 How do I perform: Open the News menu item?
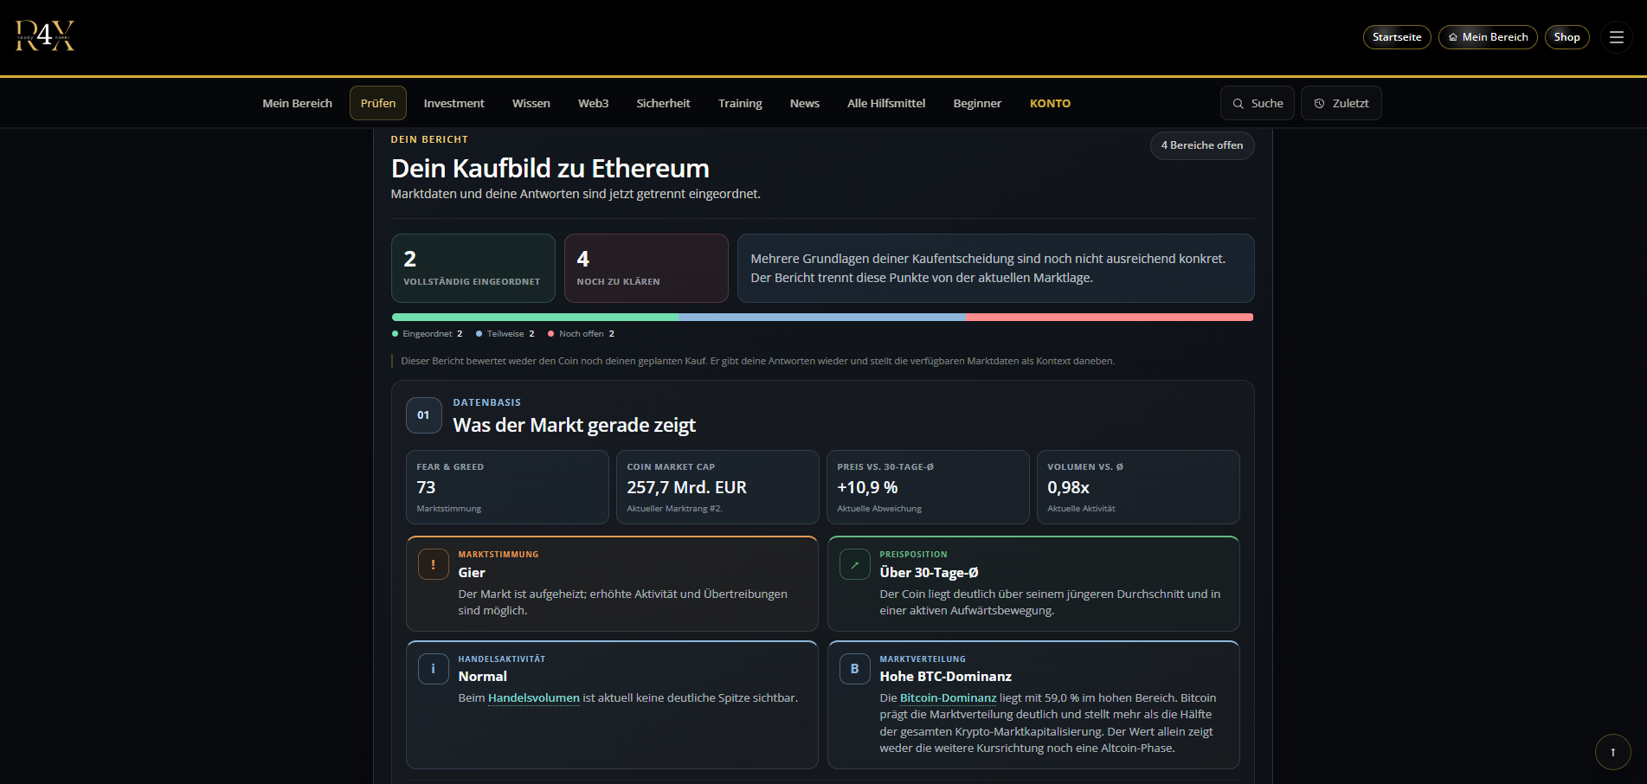tap(805, 103)
